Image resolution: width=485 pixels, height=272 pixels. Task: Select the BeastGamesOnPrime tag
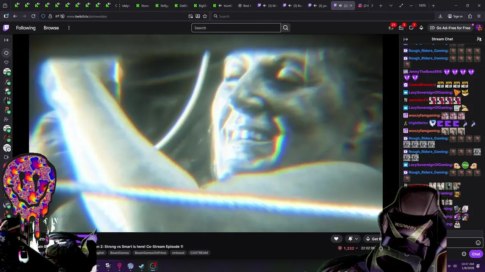pyautogui.click(x=150, y=253)
